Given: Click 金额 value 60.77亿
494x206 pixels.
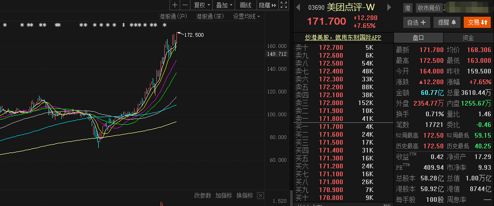Looking at the screenshot, I should [x=432, y=93].
